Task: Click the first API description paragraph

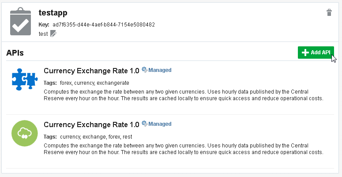Action: click(x=184, y=95)
